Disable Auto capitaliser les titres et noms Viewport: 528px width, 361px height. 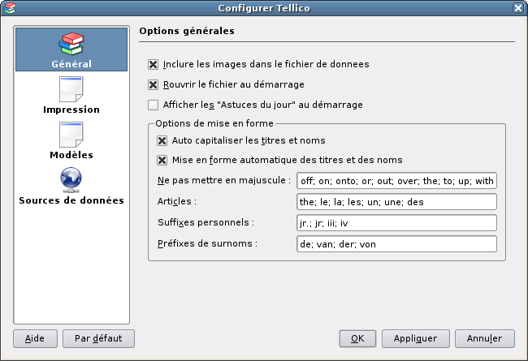162,140
